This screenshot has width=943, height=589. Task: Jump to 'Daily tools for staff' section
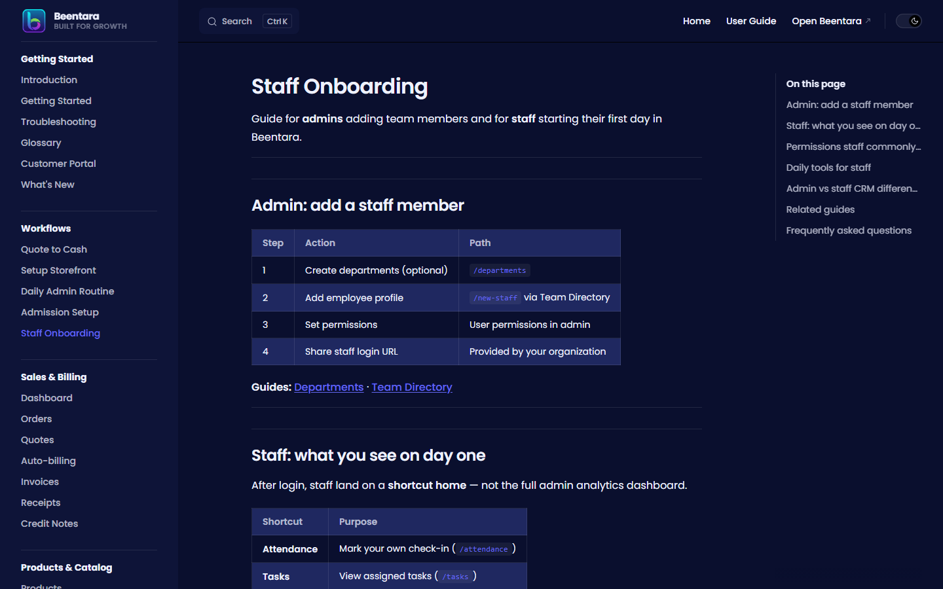(828, 168)
